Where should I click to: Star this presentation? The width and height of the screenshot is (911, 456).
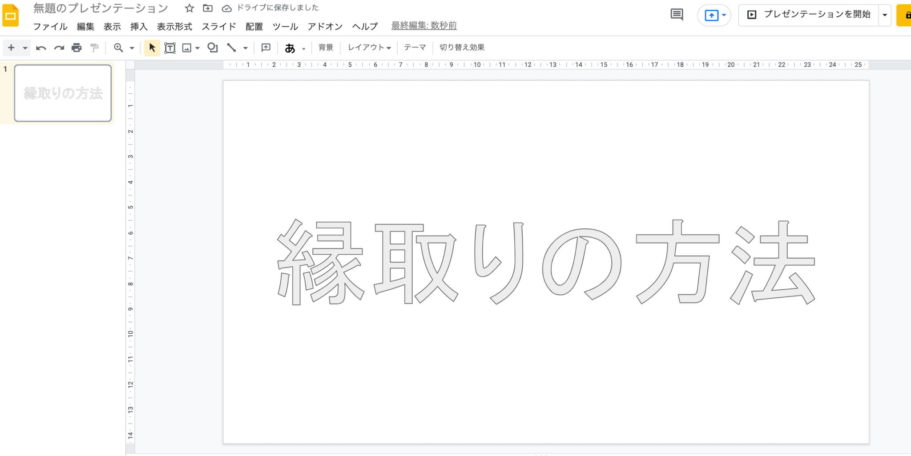[189, 8]
